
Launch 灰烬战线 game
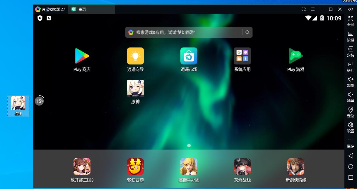[x=242, y=167]
